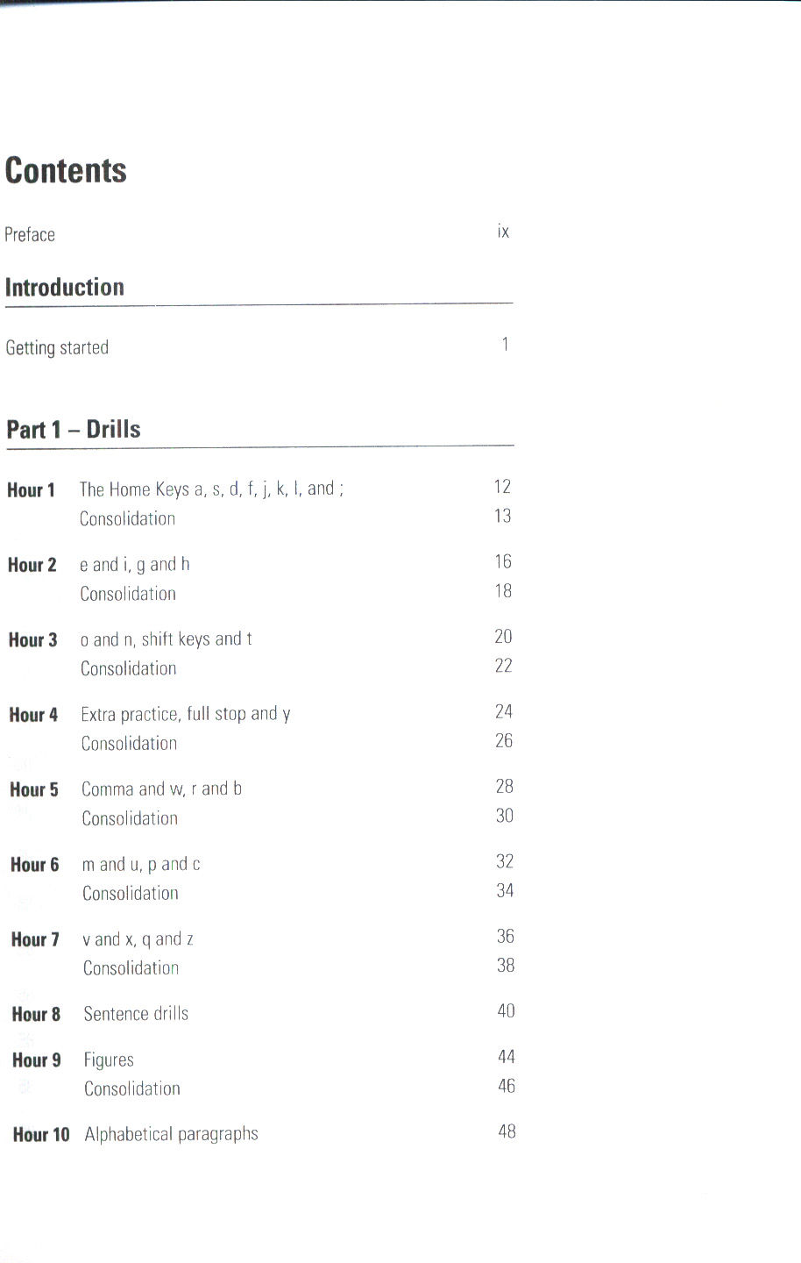Click the Contents page title

coord(66,171)
